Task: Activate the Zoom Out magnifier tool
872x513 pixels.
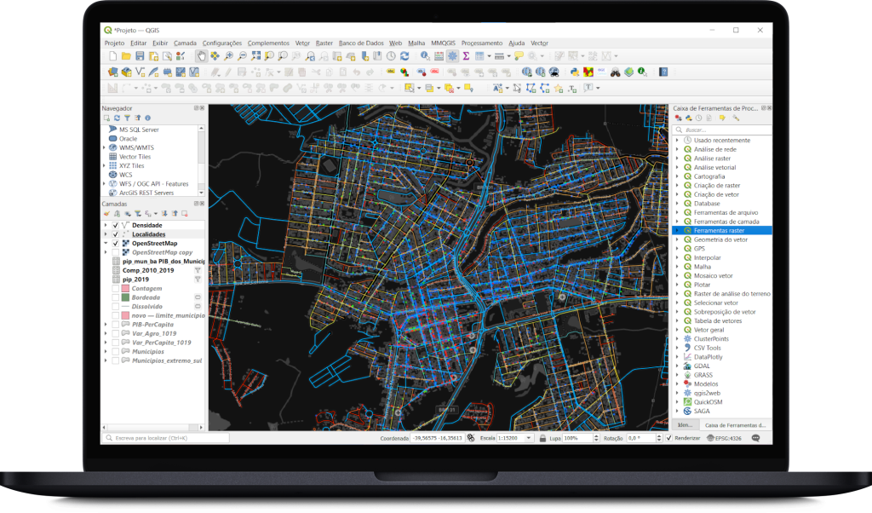Action: click(x=242, y=56)
